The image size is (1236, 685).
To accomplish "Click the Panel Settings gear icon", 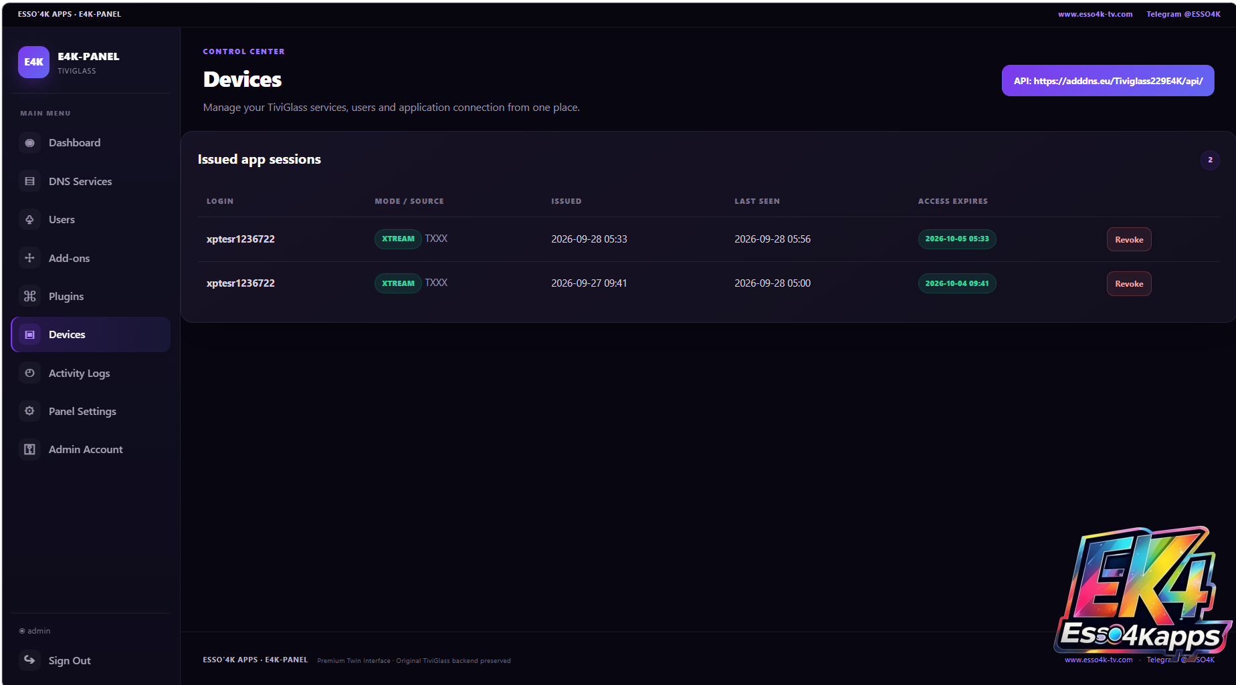I will (29, 411).
